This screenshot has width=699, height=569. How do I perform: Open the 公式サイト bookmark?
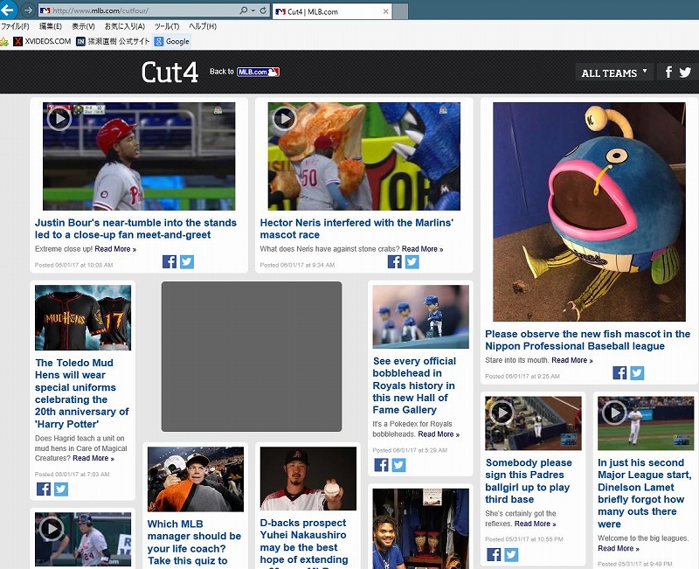coord(113,41)
